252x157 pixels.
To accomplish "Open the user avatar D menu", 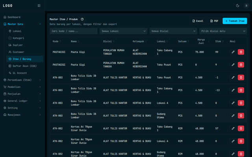I will point(246,5).
